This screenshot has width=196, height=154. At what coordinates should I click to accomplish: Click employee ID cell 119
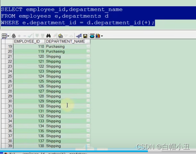click(29, 51)
